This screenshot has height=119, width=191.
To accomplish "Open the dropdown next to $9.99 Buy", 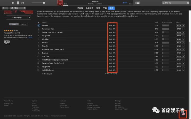I will pyautogui.click(x=29, y=18).
